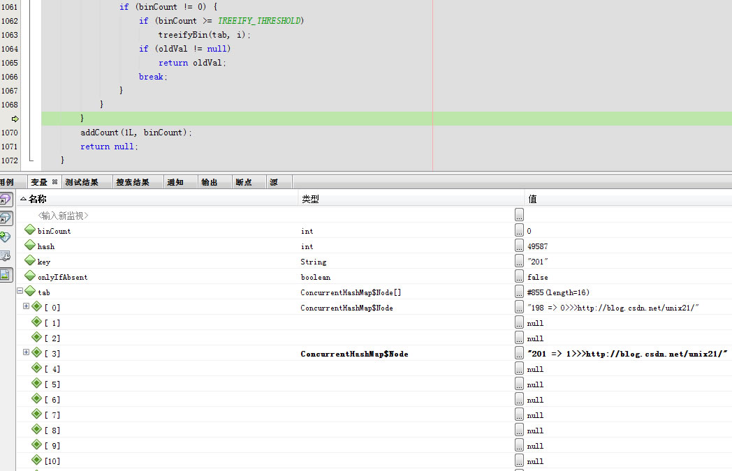
Task: Click the current-line arrow in the editor gutter
Action: click(x=15, y=119)
